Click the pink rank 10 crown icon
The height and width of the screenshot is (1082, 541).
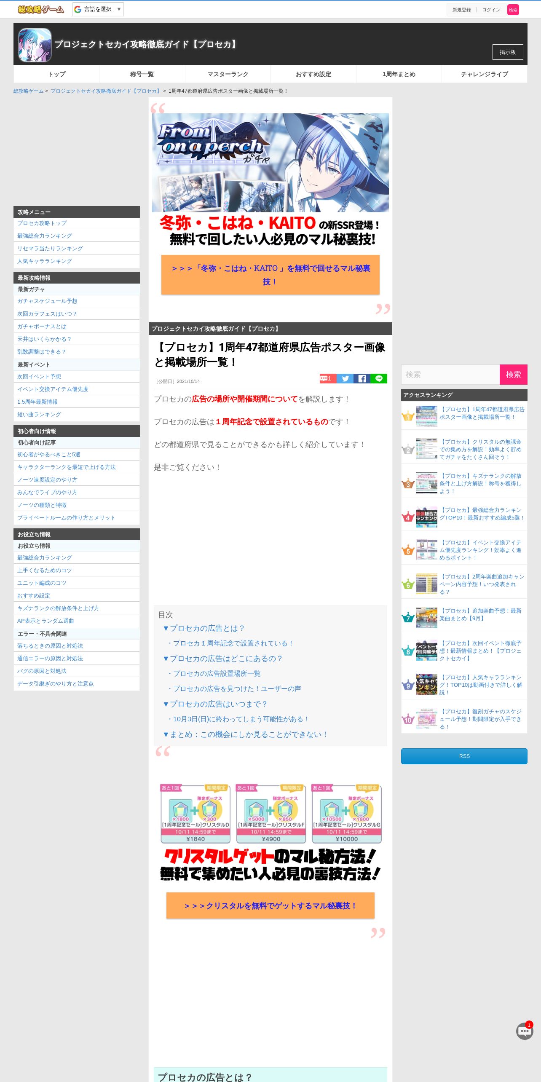point(408,719)
